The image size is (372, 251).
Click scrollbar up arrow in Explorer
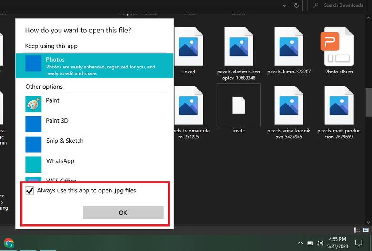click(368, 18)
